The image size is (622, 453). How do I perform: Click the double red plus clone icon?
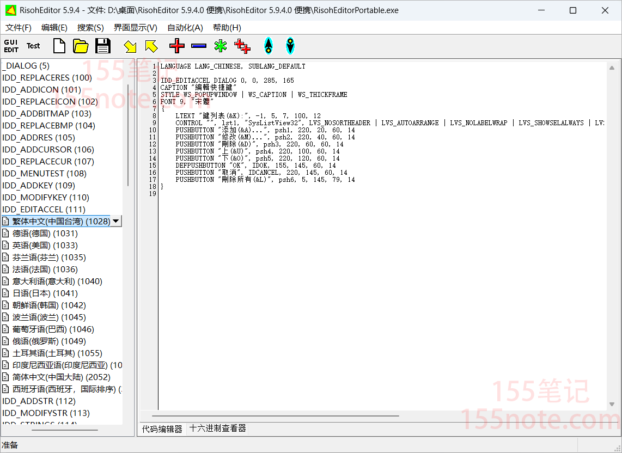242,46
